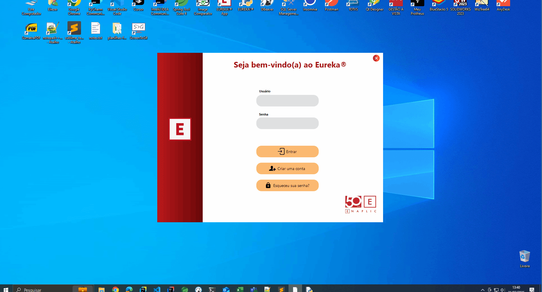Select PyCharm Community desktop shortcut
This screenshot has width=542, height=292.
[x=95, y=8]
